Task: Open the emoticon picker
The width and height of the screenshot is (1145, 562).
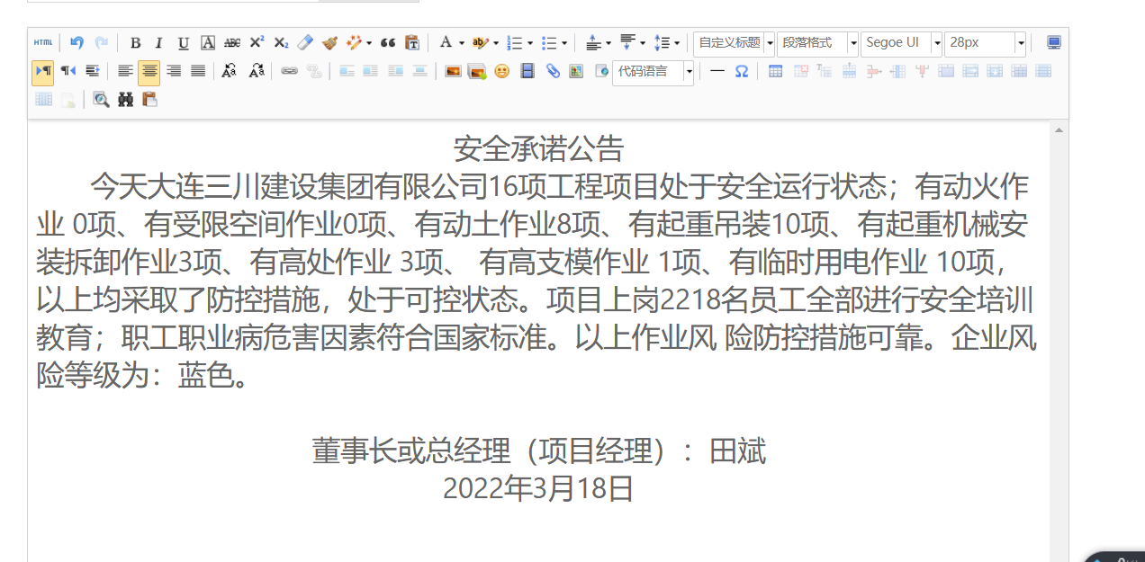Action: (502, 70)
